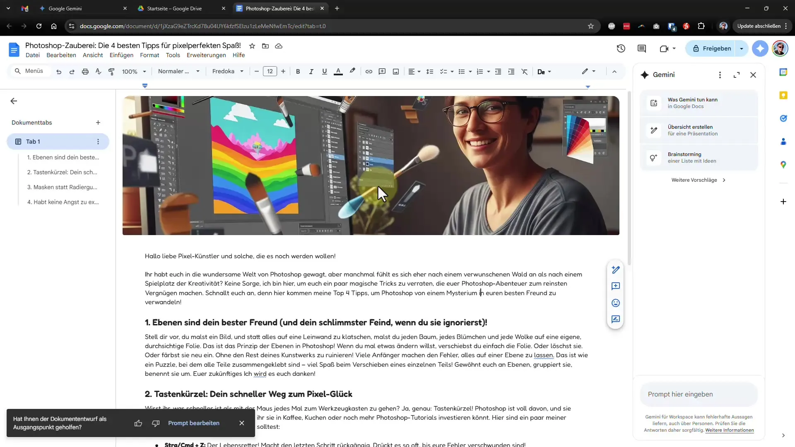
Task: Add emoji reaction beside the text
Action: (616, 303)
